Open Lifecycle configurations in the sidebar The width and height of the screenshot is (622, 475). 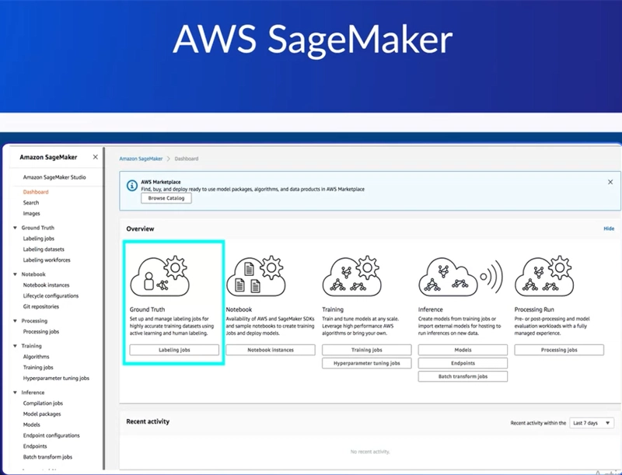(51, 295)
